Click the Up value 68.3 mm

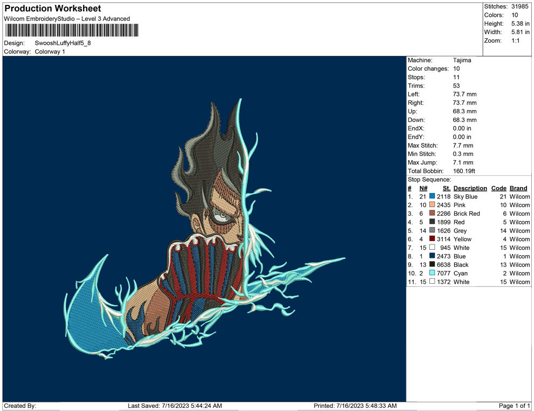click(464, 111)
